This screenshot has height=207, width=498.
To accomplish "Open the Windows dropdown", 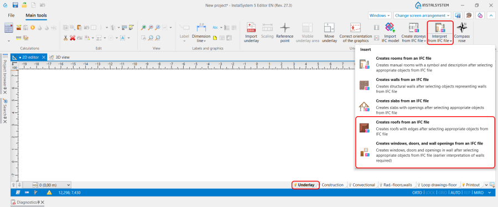I will (380, 15).
